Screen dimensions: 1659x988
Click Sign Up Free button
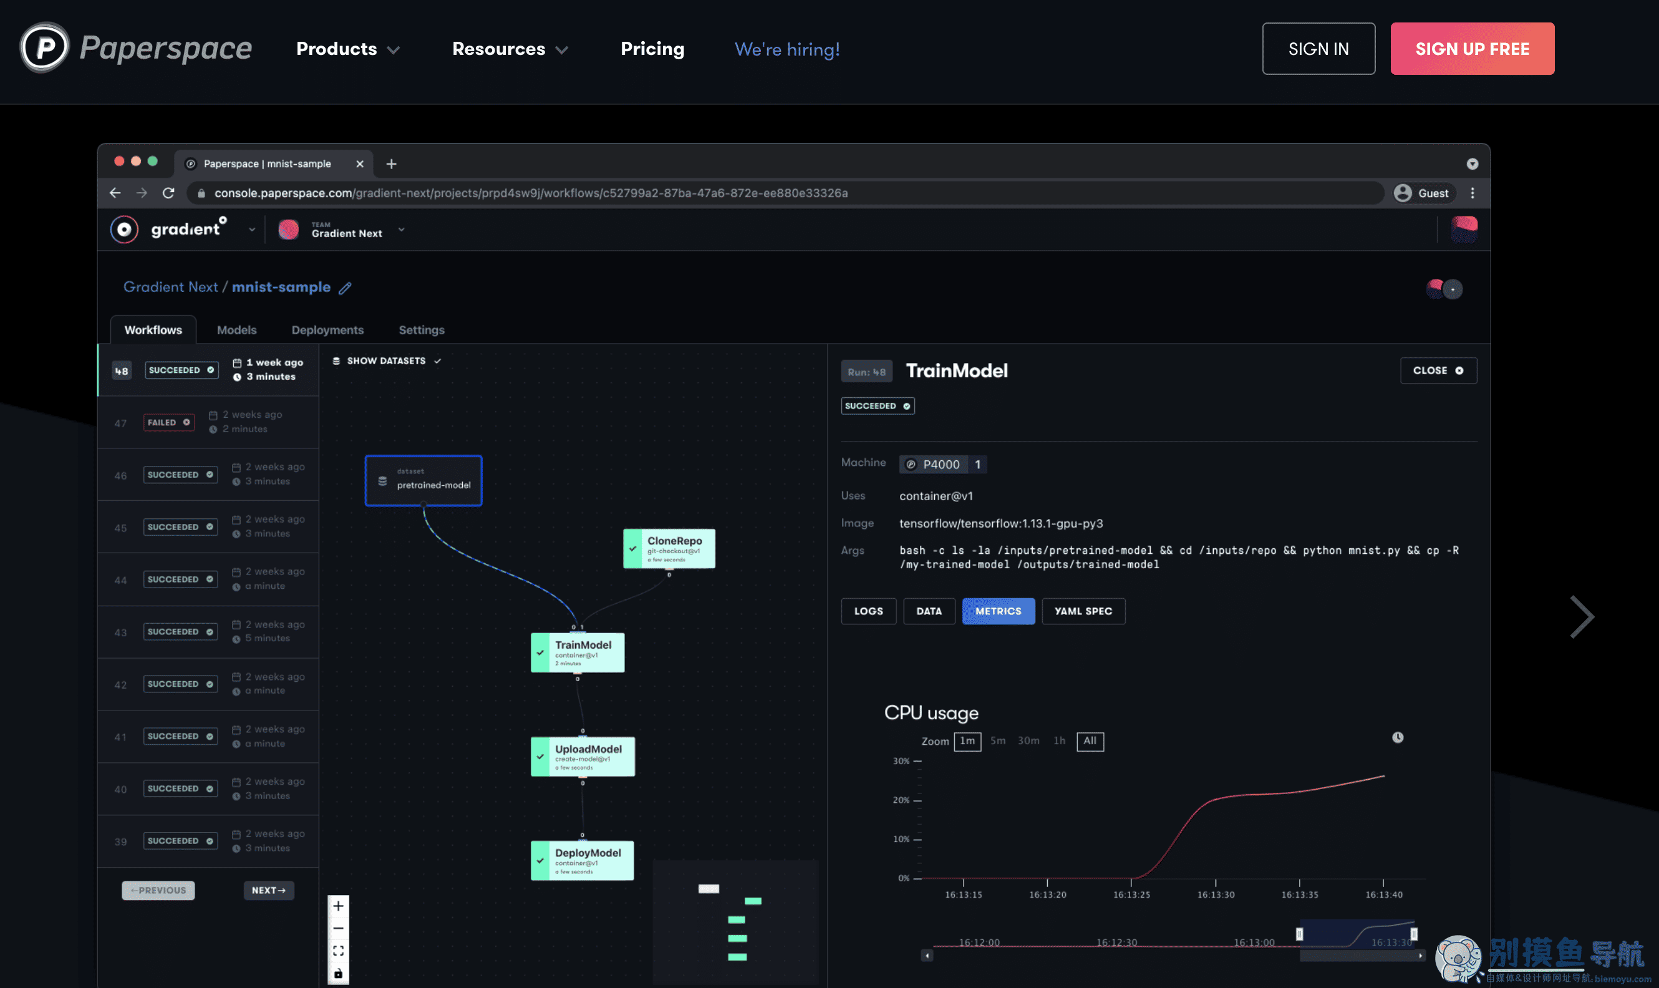[x=1472, y=49]
